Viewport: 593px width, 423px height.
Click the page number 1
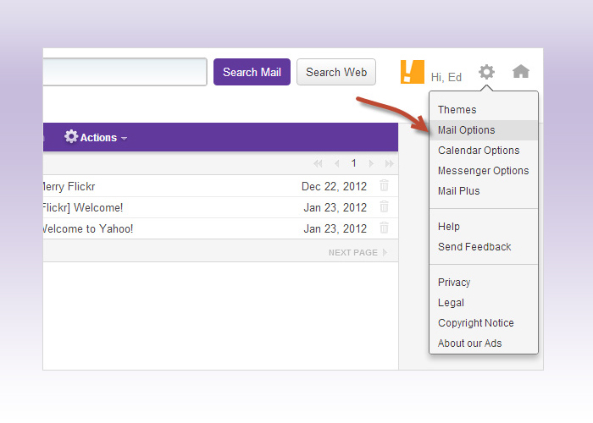tap(353, 163)
